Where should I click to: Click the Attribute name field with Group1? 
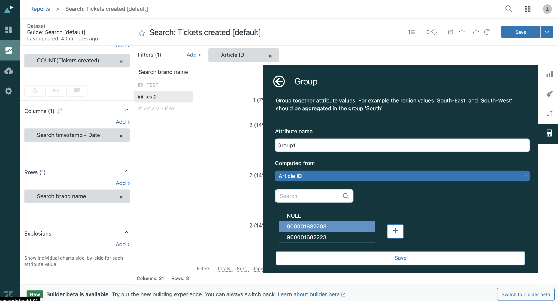[x=402, y=145]
